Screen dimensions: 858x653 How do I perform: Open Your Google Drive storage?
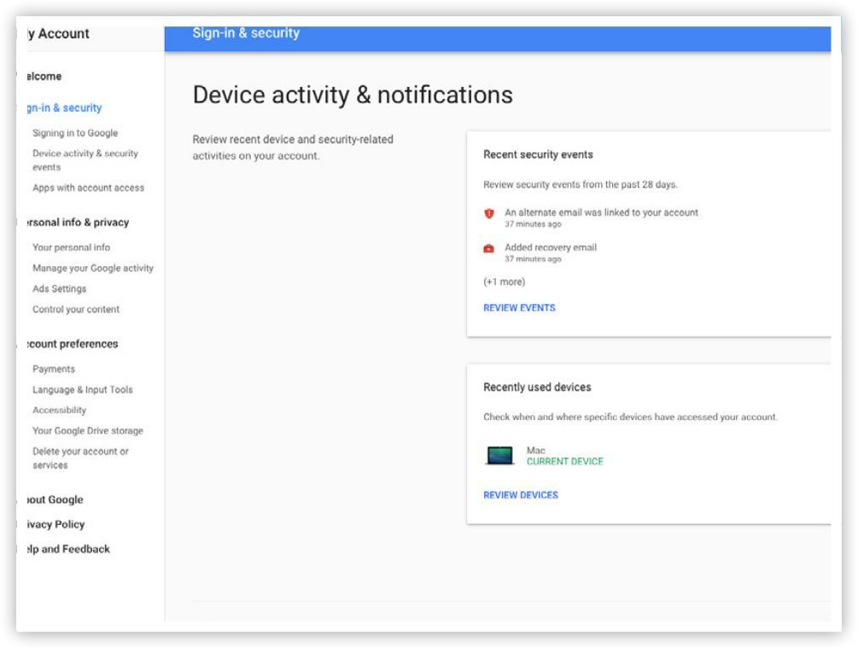point(88,431)
